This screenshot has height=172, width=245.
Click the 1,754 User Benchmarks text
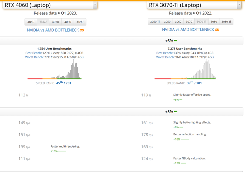point(54,49)
